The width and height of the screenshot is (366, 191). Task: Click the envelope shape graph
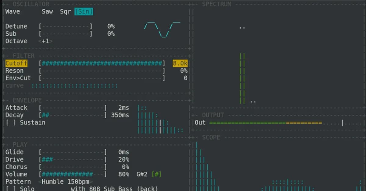tap(160, 119)
